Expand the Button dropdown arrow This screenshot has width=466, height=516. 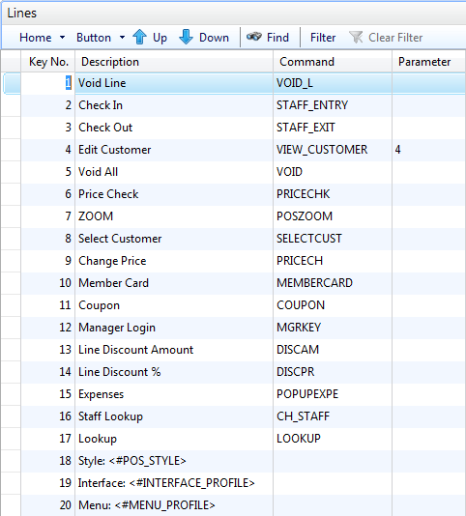point(122,38)
